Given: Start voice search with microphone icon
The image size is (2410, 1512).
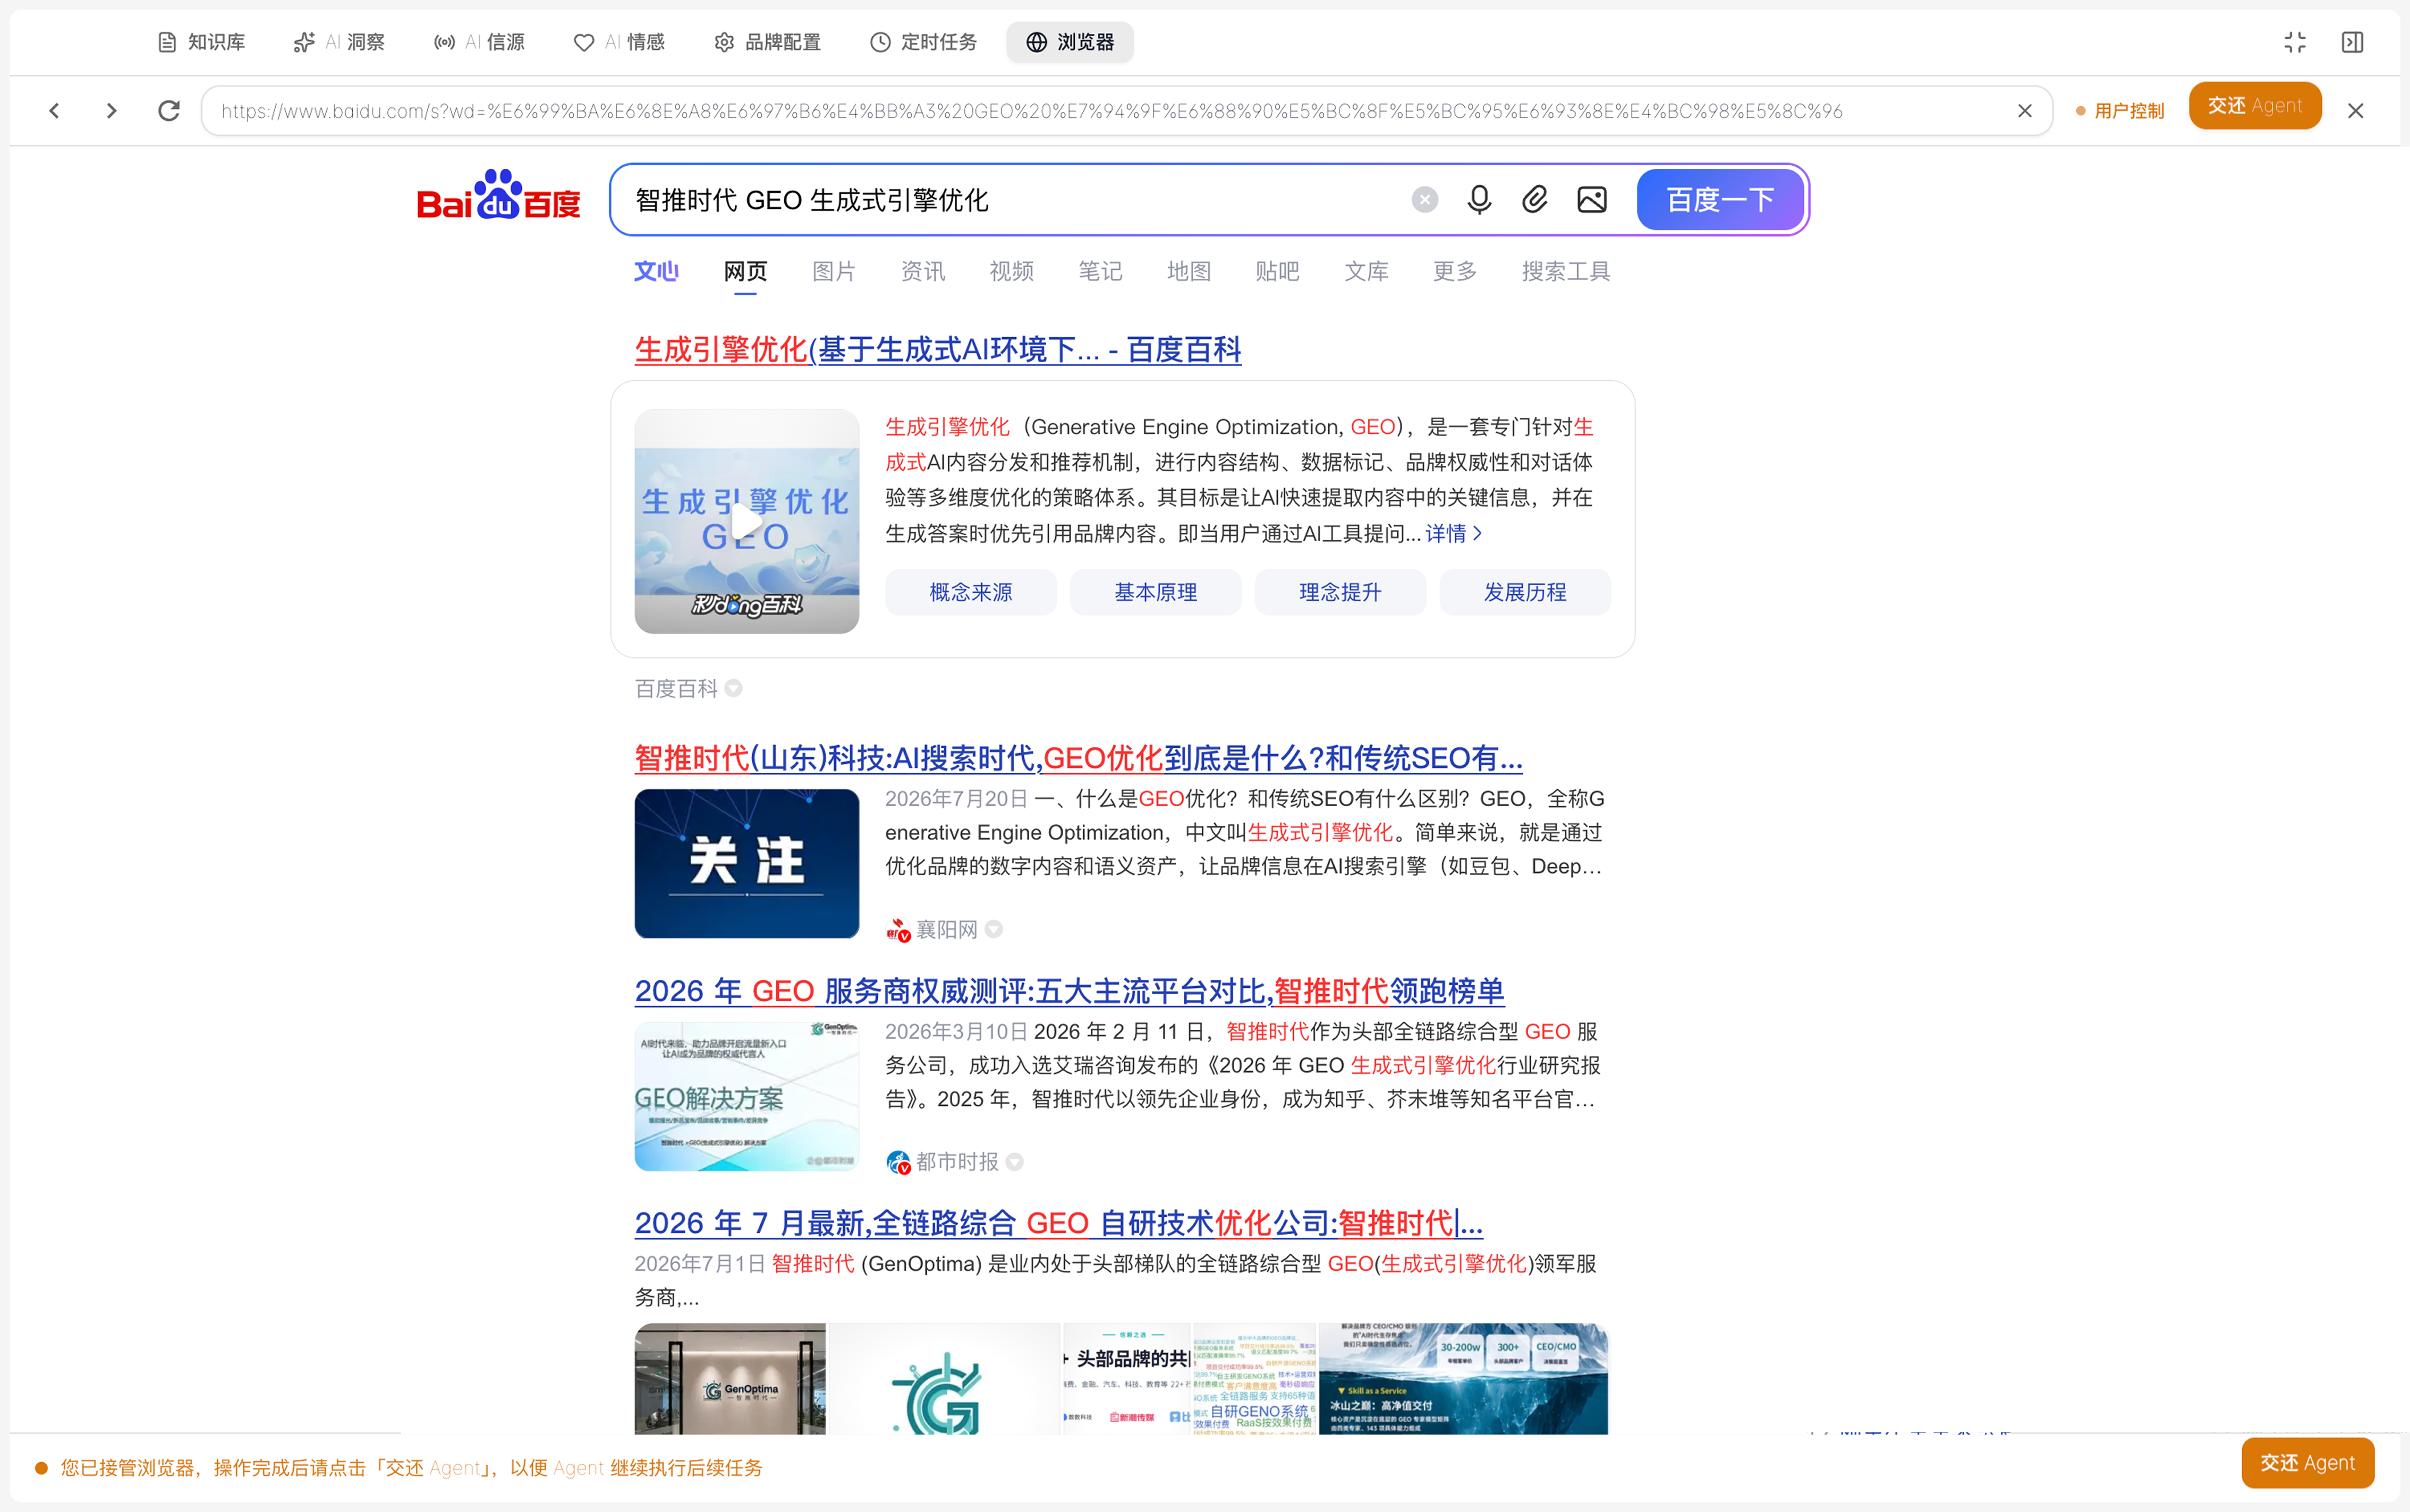Looking at the screenshot, I should [x=1480, y=200].
